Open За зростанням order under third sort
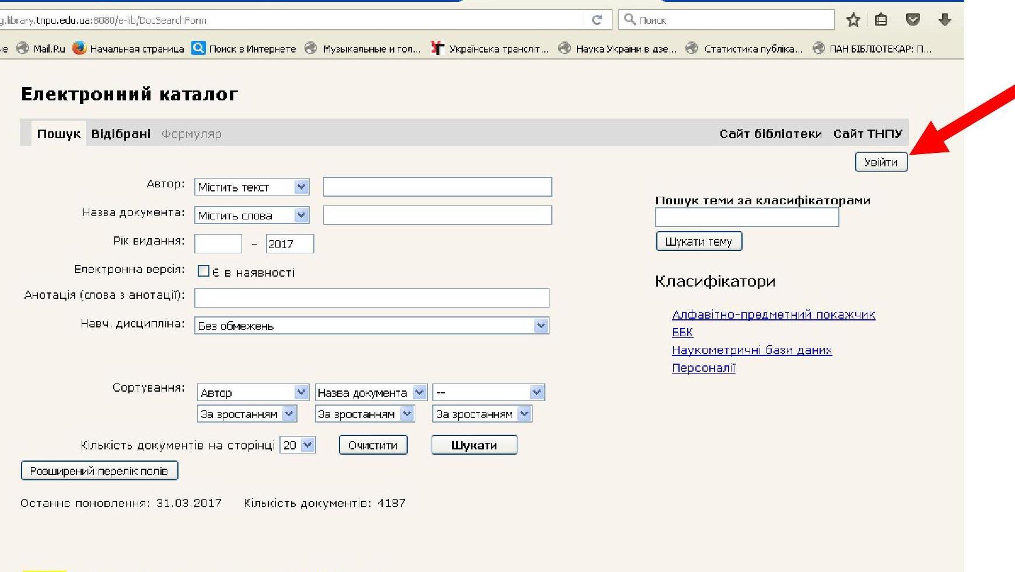 [x=482, y=414]
